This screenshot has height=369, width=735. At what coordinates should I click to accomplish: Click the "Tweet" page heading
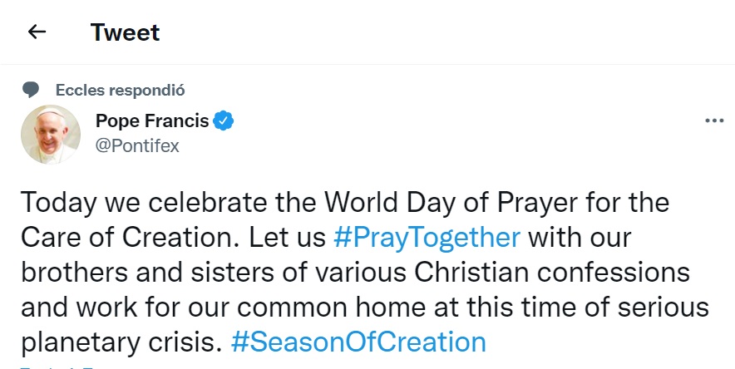(x=125, y=32)
